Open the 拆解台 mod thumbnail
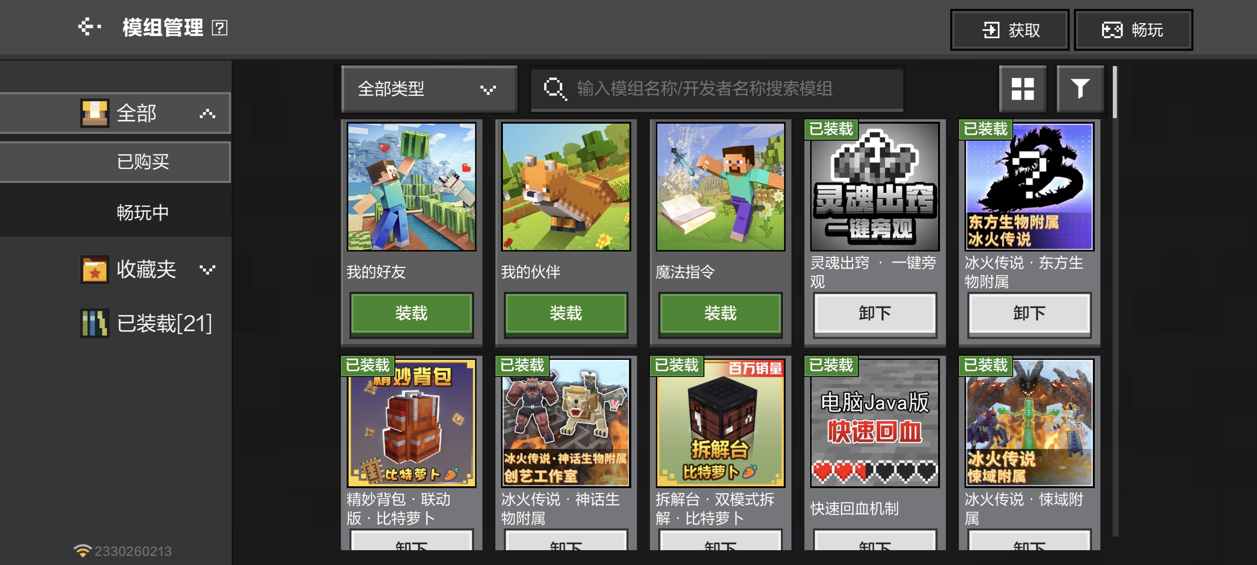The image size is (1257, 565). tap(720, 423)
